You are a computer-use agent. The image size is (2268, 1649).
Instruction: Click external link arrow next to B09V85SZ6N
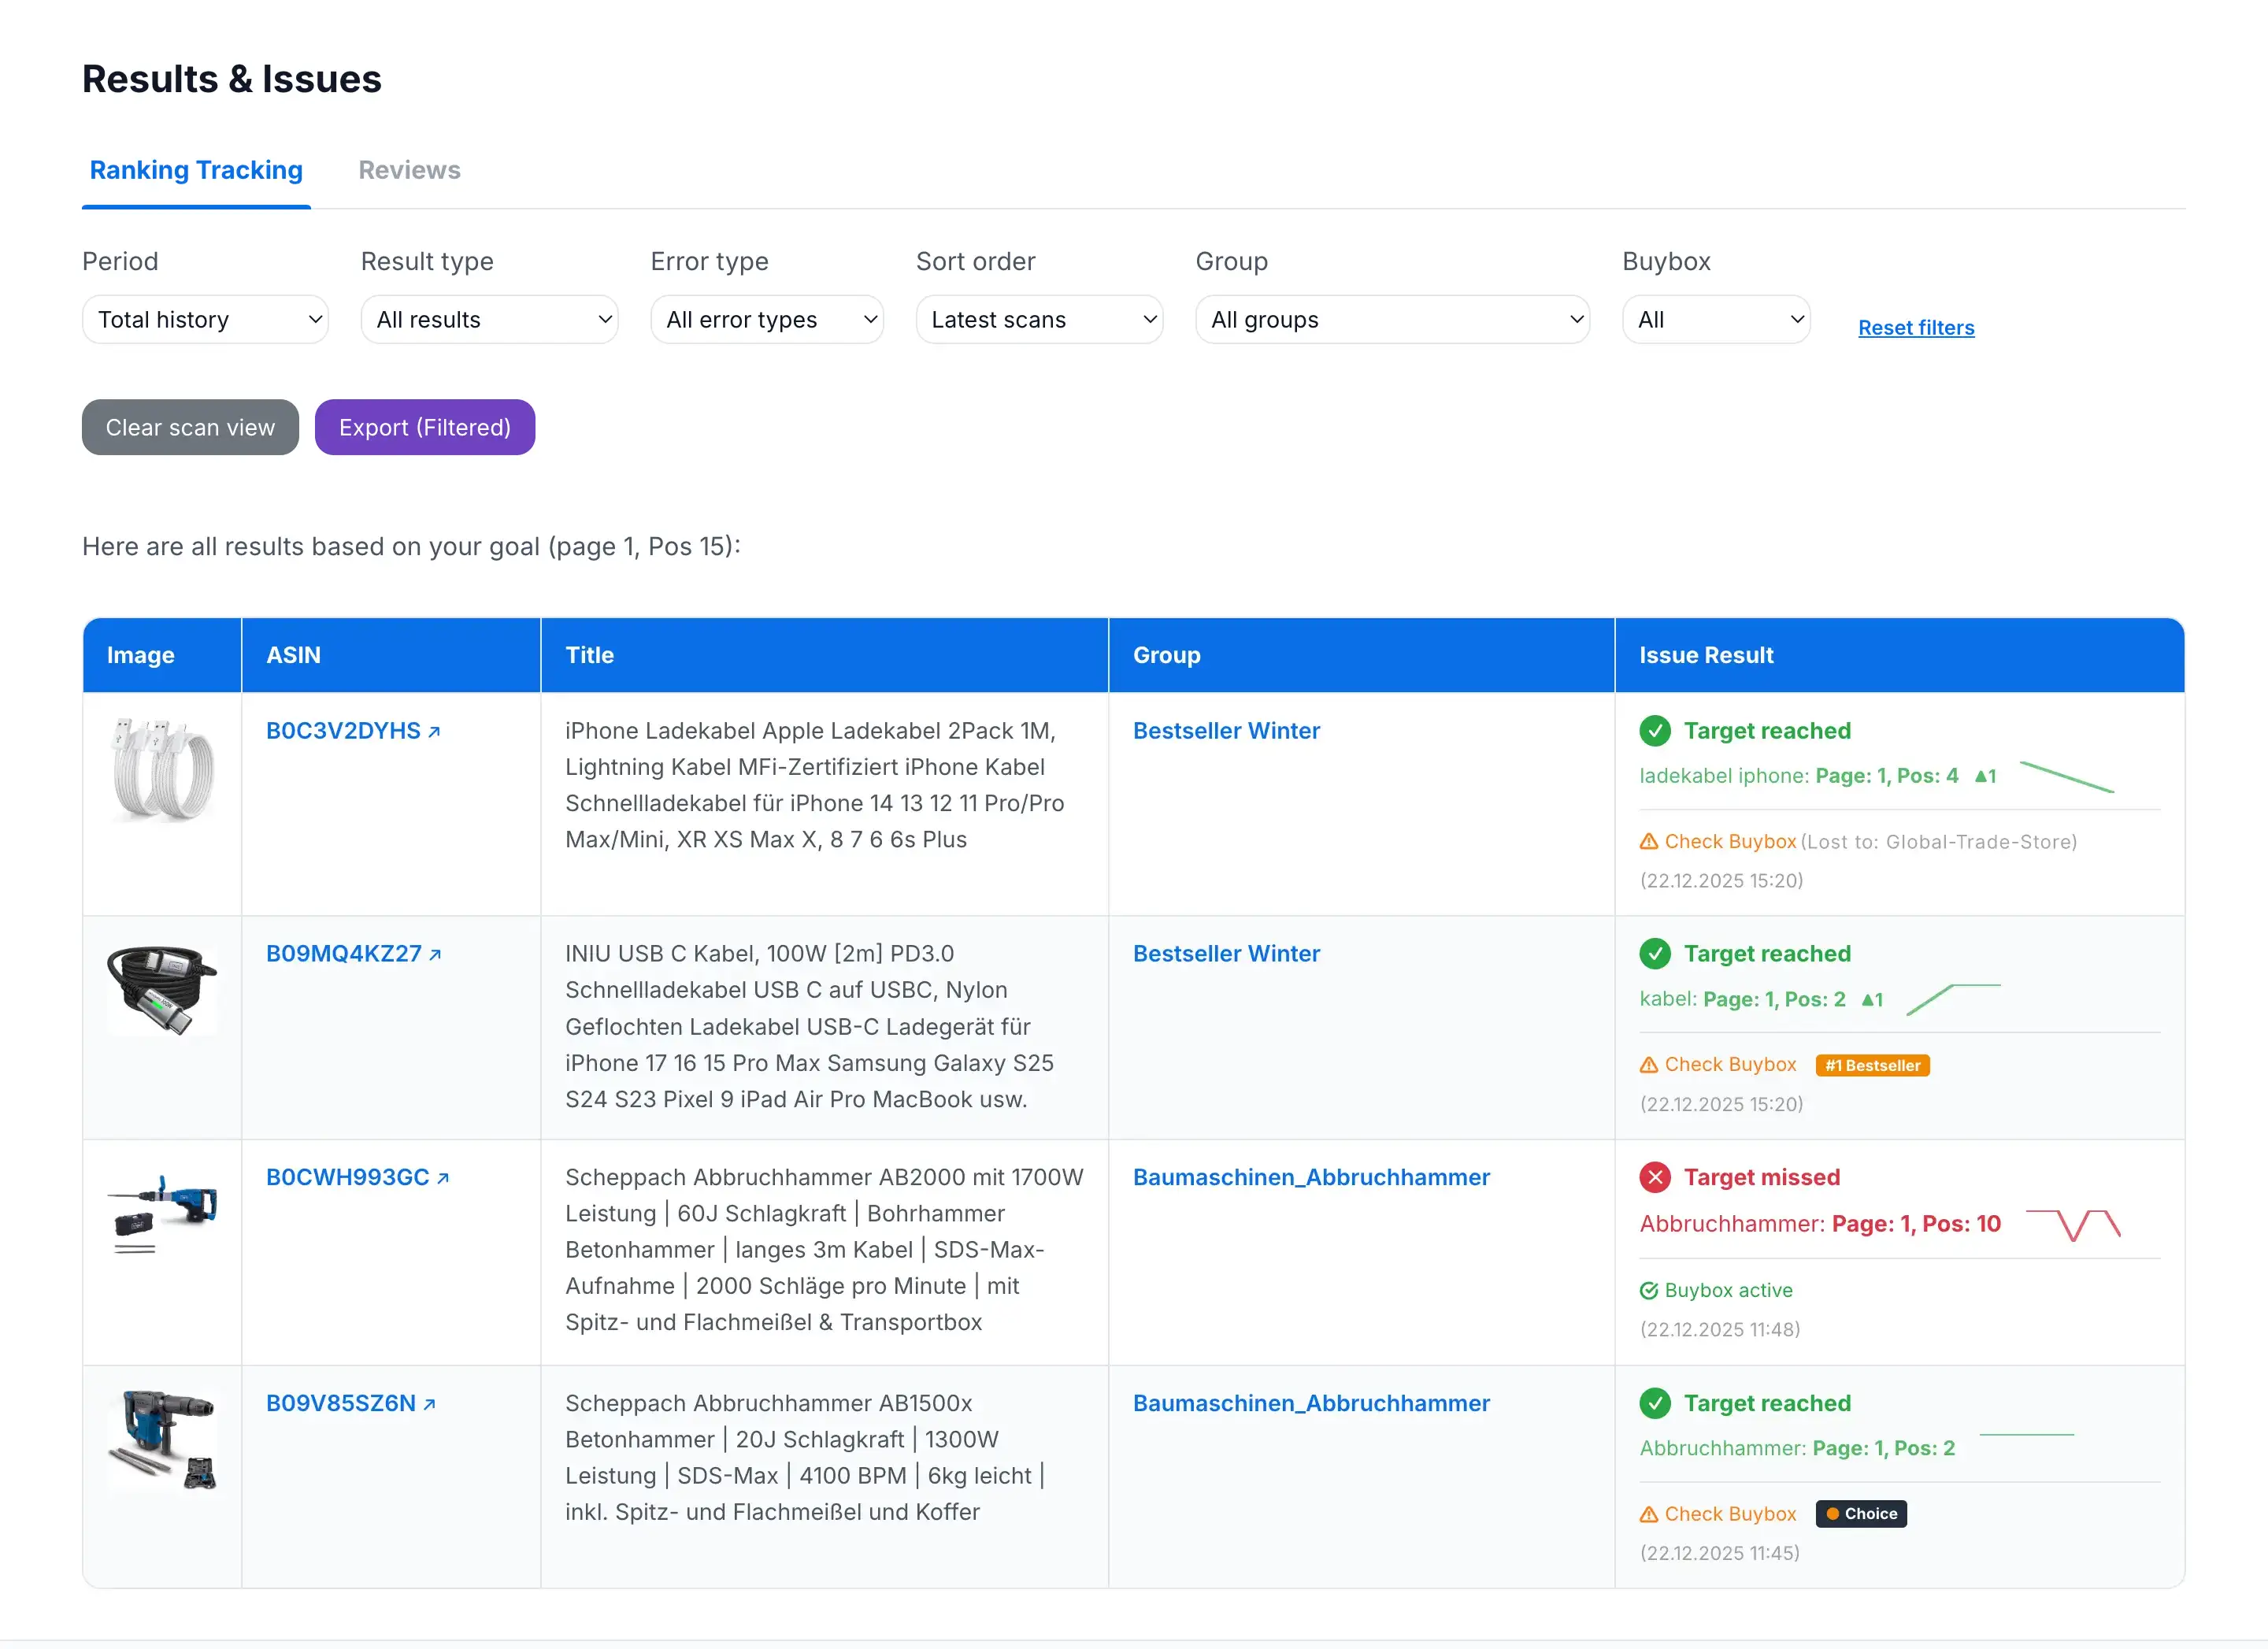[x=429, y=1404]
